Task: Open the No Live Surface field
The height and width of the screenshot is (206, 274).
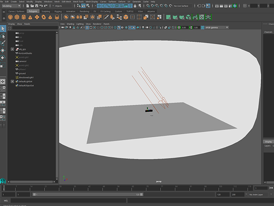Action: (182, 6)
